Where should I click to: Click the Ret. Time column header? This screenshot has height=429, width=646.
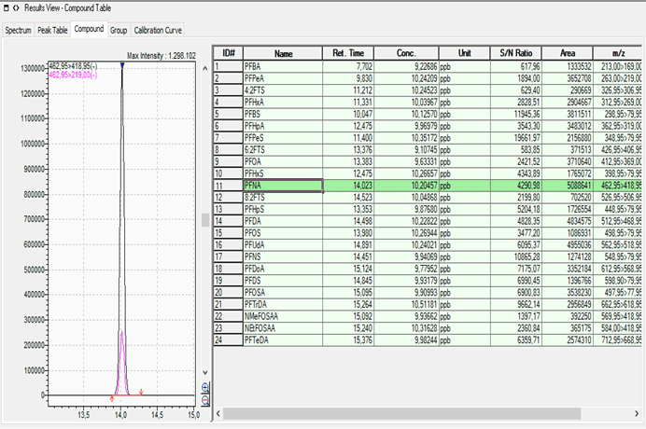pos(348,53)
